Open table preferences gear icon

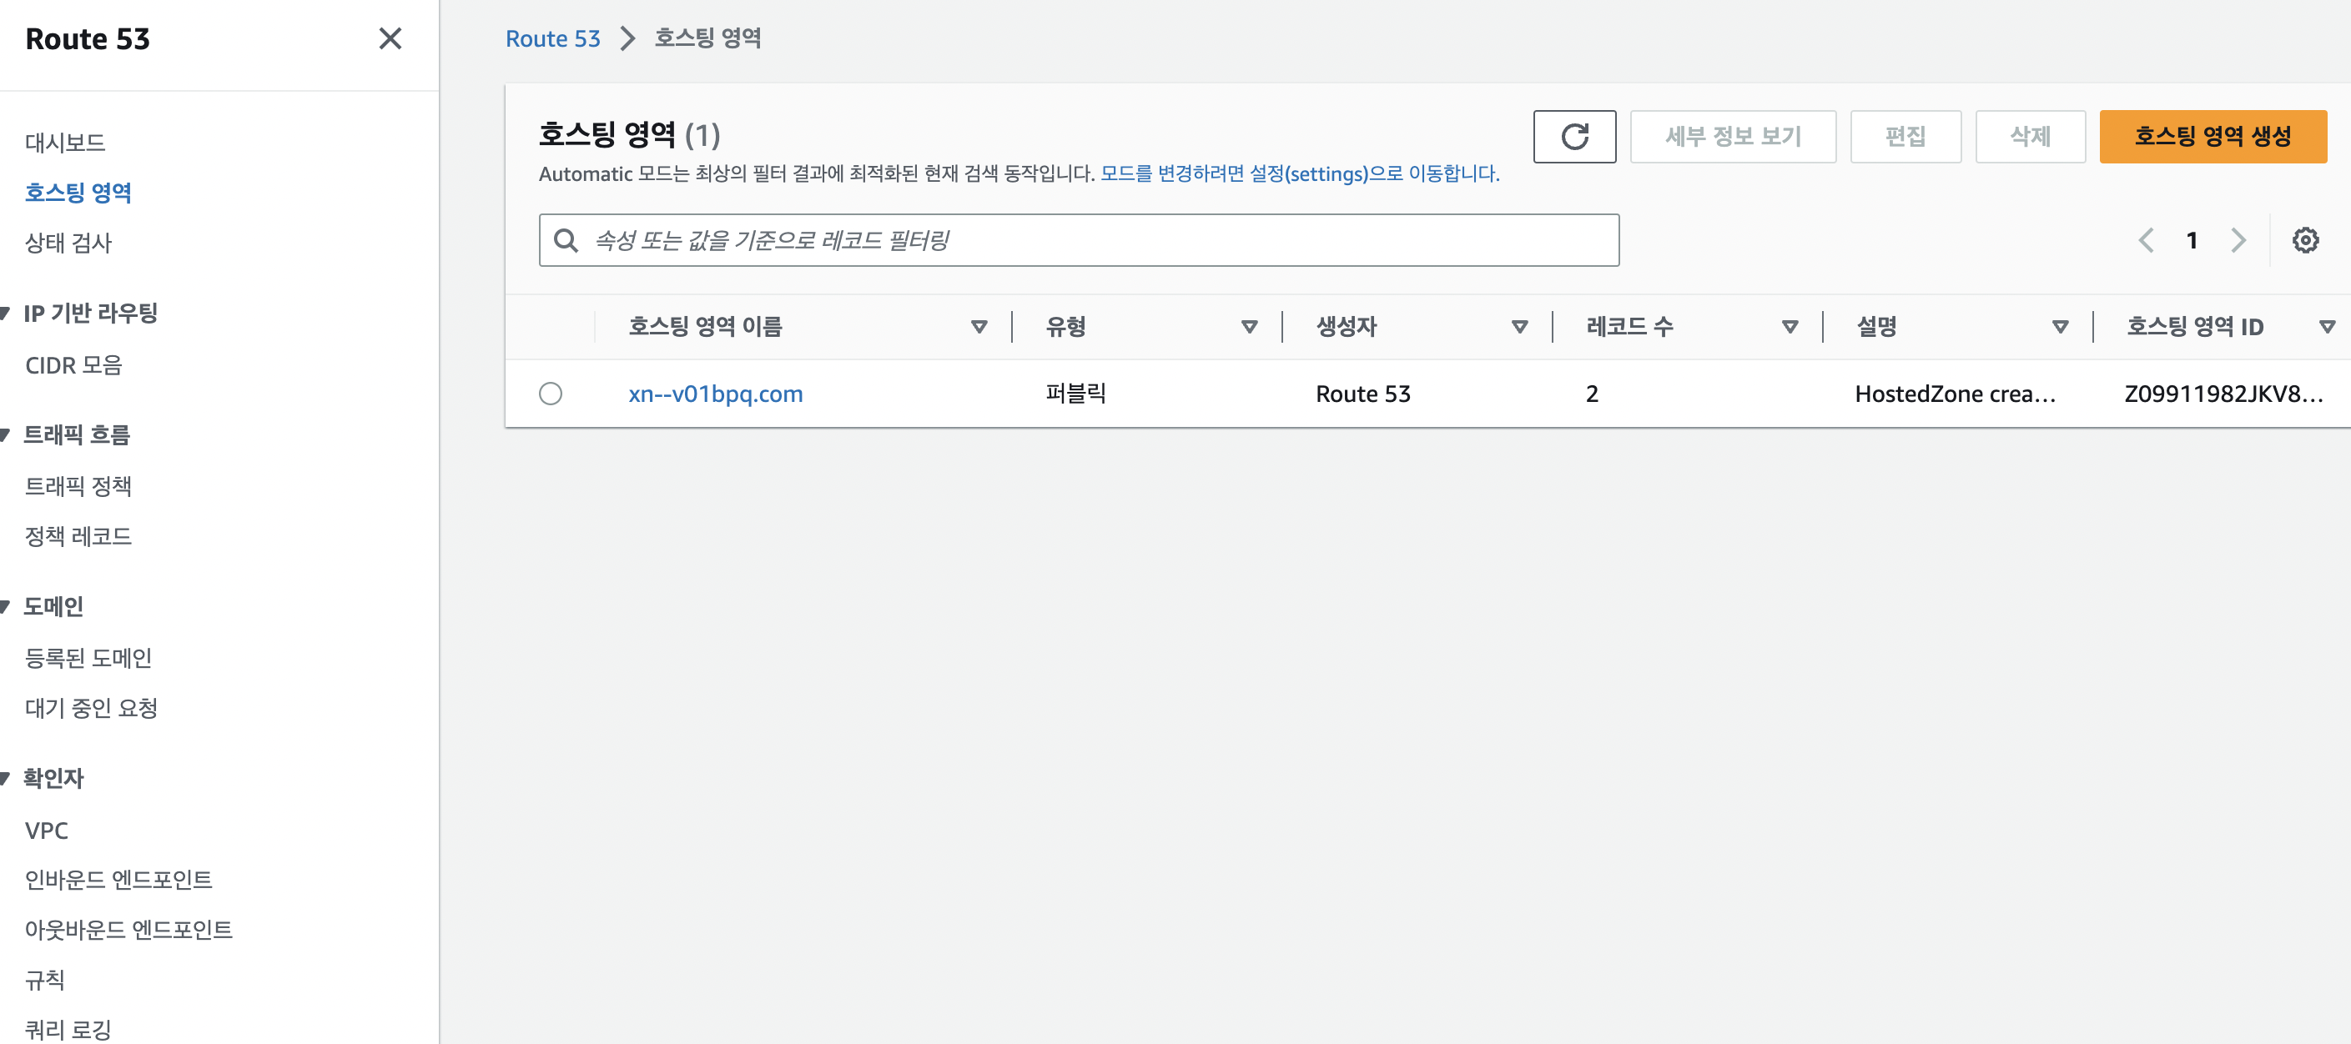tap(2304, 240)
